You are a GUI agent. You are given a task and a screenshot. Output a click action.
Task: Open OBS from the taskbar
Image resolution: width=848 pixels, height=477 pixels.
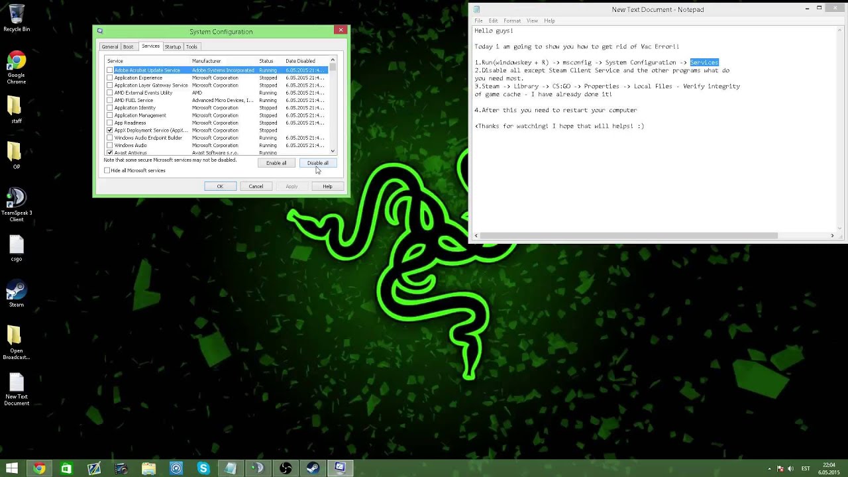coord(286,468)
